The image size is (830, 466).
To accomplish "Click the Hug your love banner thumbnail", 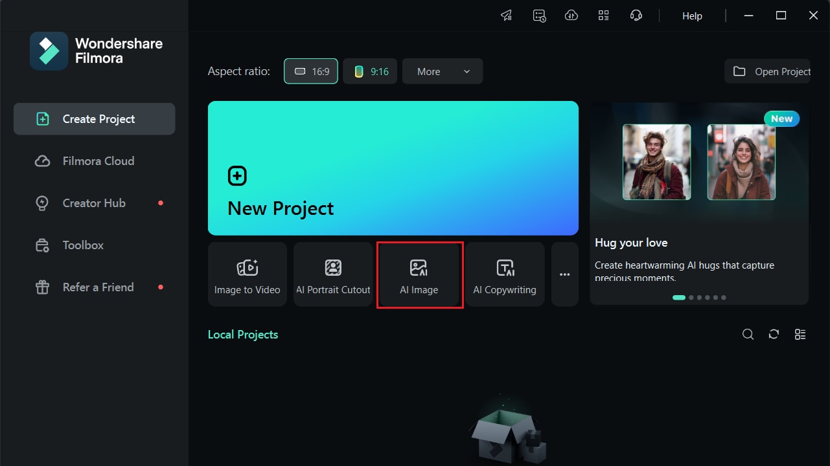I will 699,164.
